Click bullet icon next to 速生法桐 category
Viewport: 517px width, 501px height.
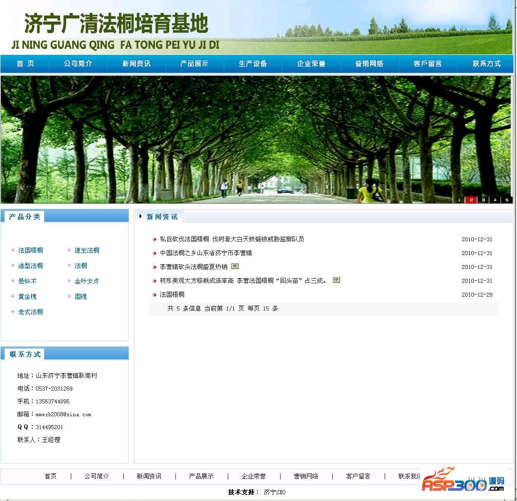[69, 250]
